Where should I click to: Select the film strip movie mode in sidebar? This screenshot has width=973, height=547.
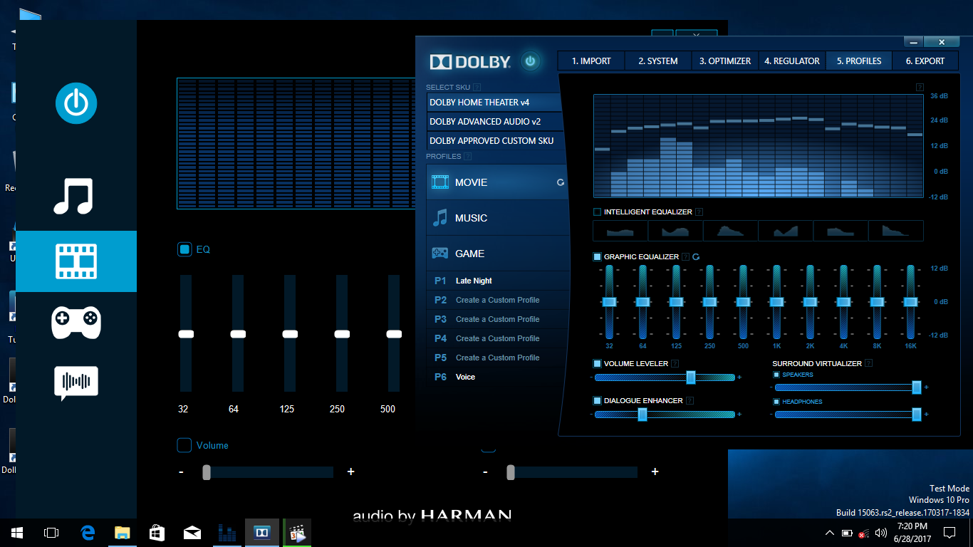76,261
